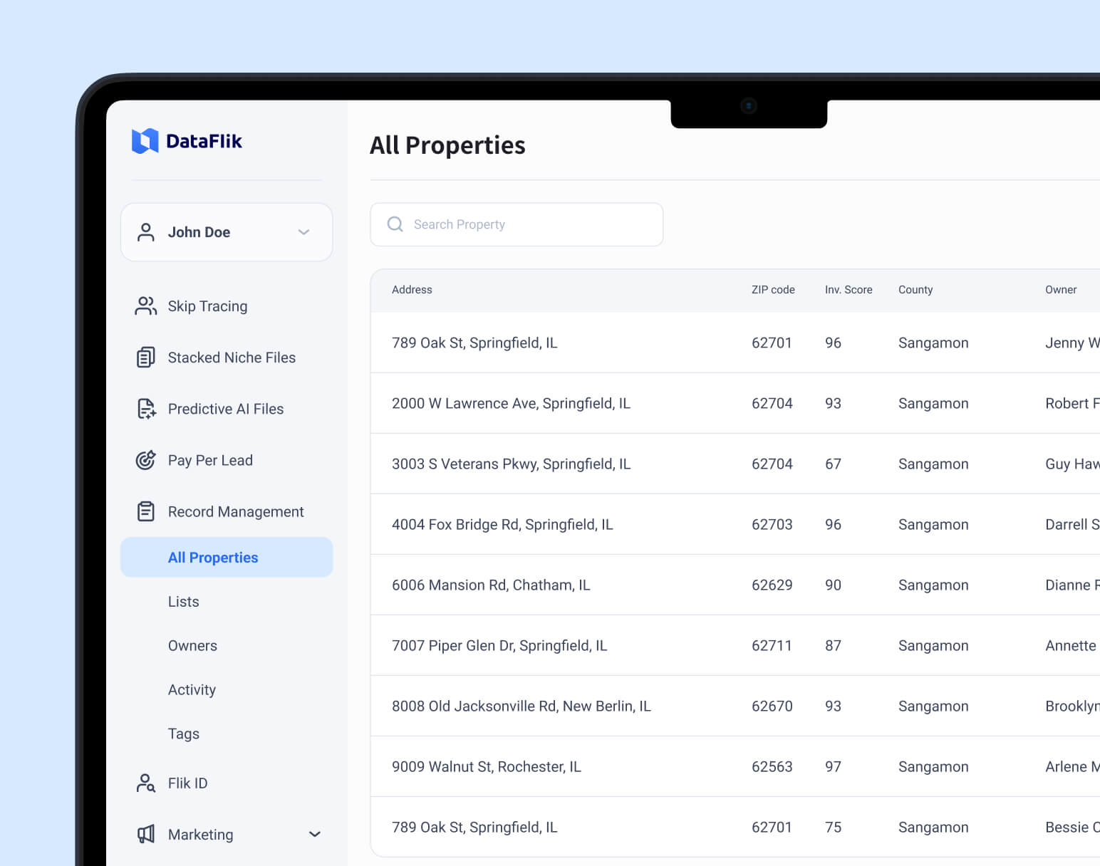Select All Properties submenu item

click(x=227, y=557)
